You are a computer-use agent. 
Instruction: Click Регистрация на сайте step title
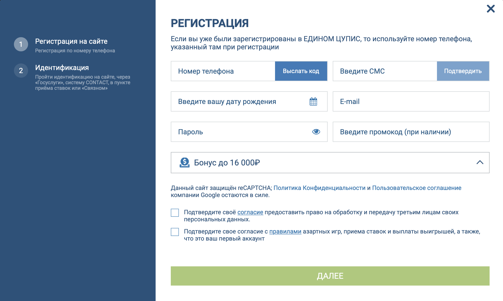pyautogui.click(x=71, y=41)
